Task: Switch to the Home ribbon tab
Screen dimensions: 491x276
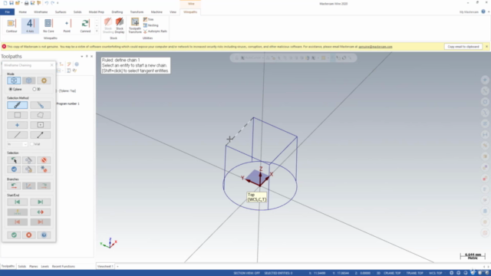Action: pos(22,12)
